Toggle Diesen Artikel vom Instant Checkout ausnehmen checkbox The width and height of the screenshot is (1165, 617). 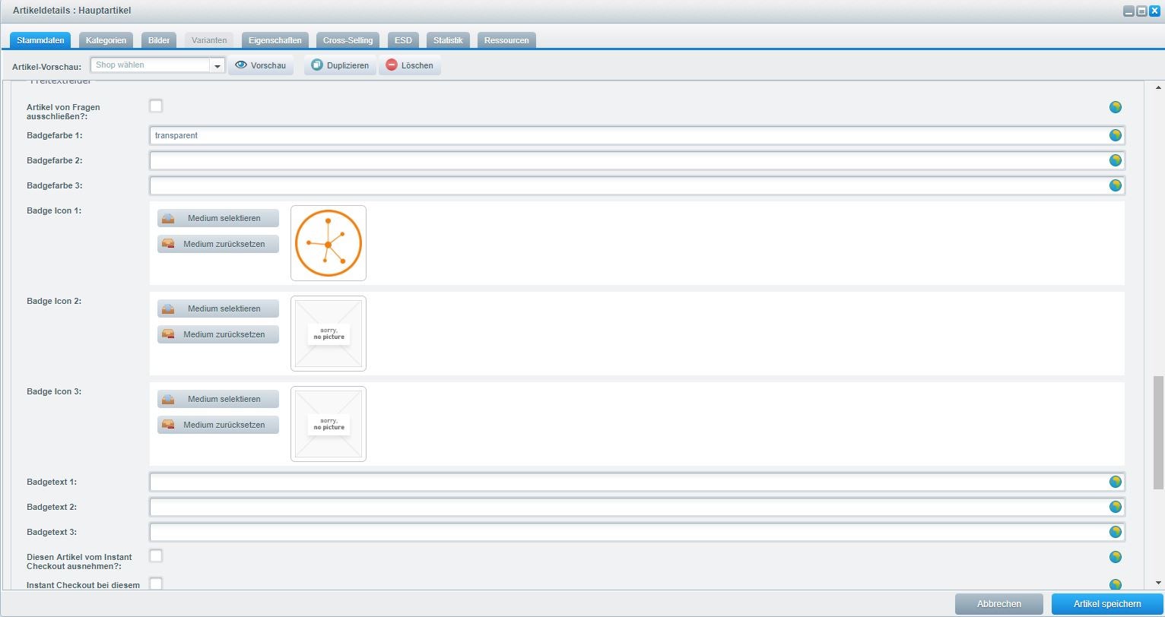pos(156,555)
